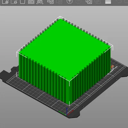Click the greyed-out Undo arrow icon
The image size is (128, 128).
point(118,1)
